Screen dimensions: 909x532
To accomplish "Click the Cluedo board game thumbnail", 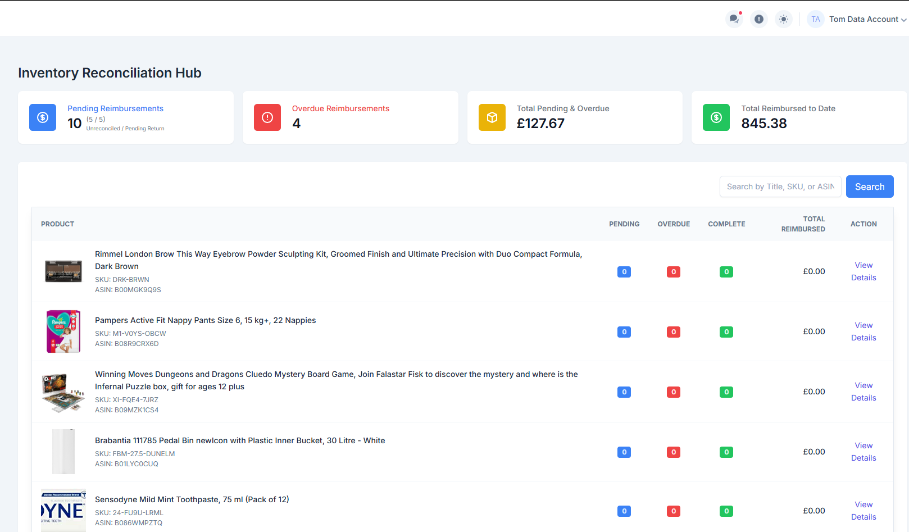I will click(63, 392).
